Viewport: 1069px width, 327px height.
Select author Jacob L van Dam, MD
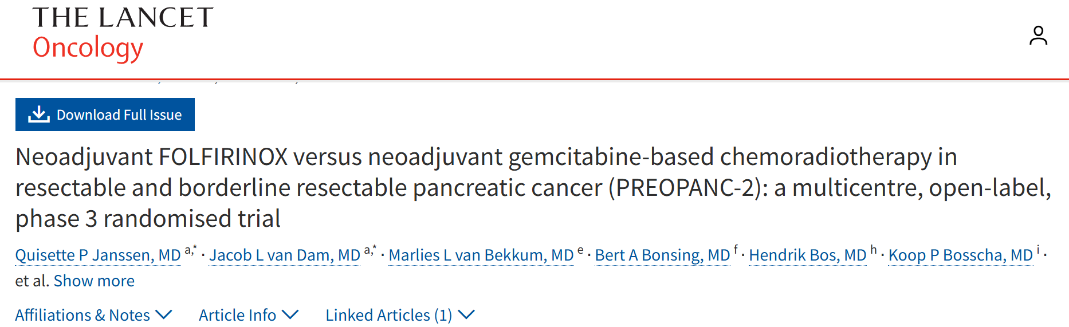[x=285, y=255]
